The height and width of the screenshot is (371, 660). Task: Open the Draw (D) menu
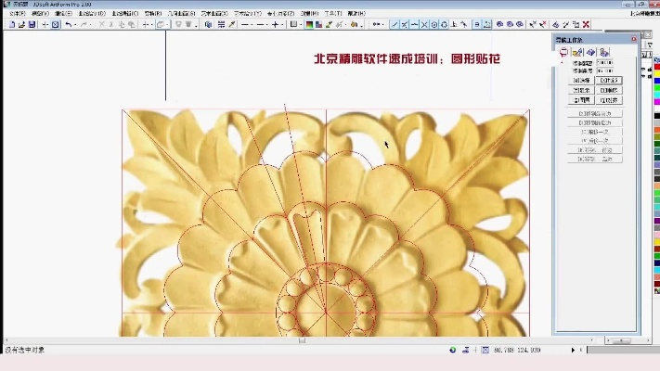92,14
